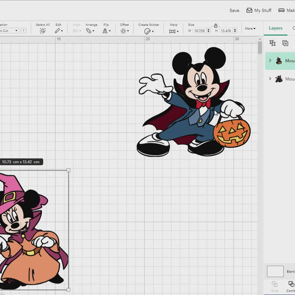
Task: Expand the highlighted witch mouse layer
Action: [x=270, y=61]
